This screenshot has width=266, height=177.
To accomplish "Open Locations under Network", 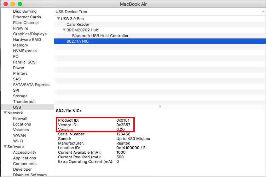I will point(22,124).
